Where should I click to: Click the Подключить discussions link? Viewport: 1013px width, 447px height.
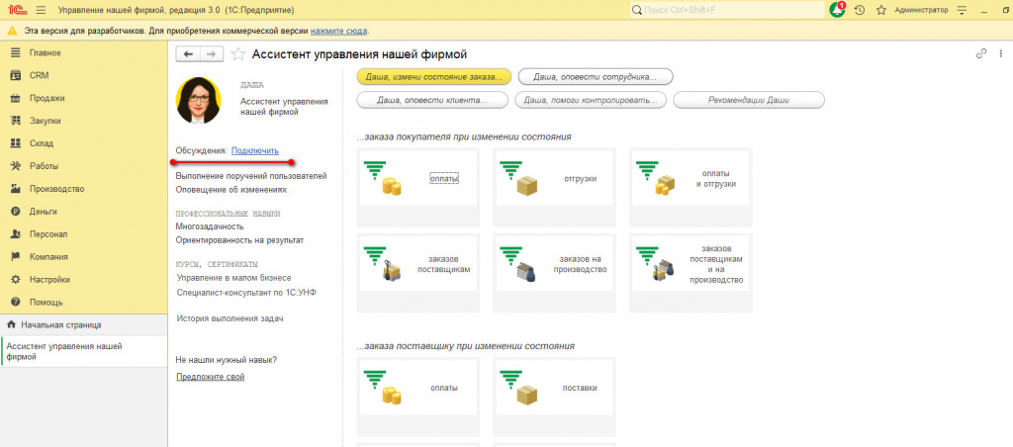[255, 150]
